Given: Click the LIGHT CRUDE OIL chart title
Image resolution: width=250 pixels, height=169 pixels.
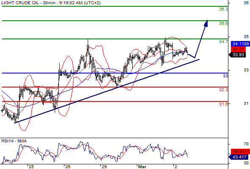Looking at the screenshot, I should click(51, 3).
